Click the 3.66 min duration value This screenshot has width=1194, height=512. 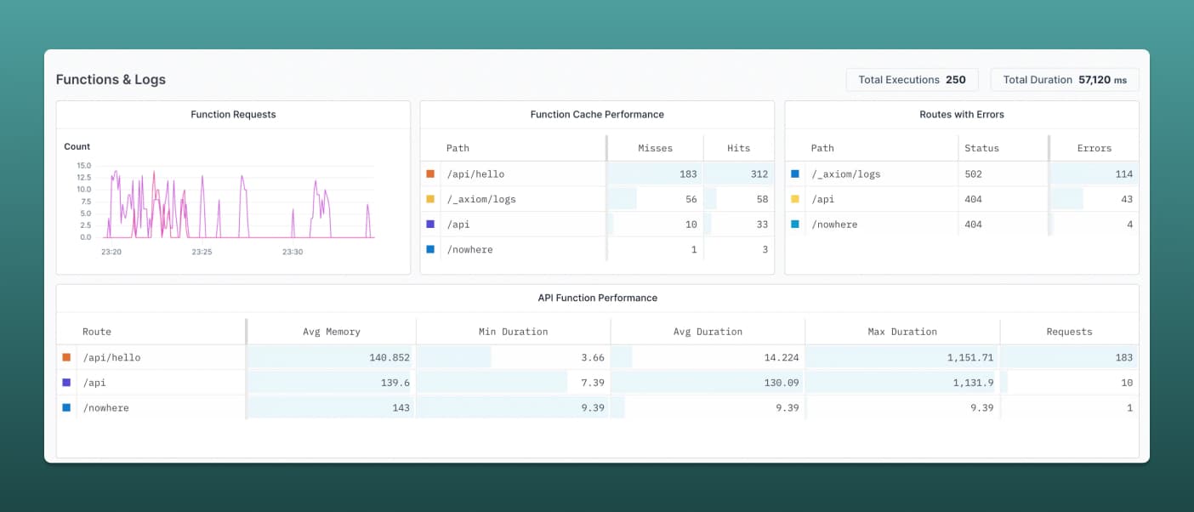coord(593,357)
